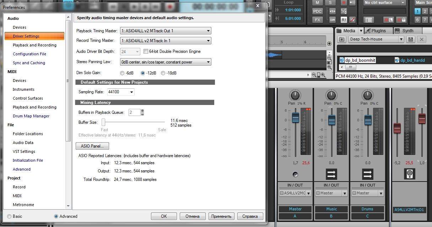Click the Справка button
432x227 pixels.
click(250, 216)
